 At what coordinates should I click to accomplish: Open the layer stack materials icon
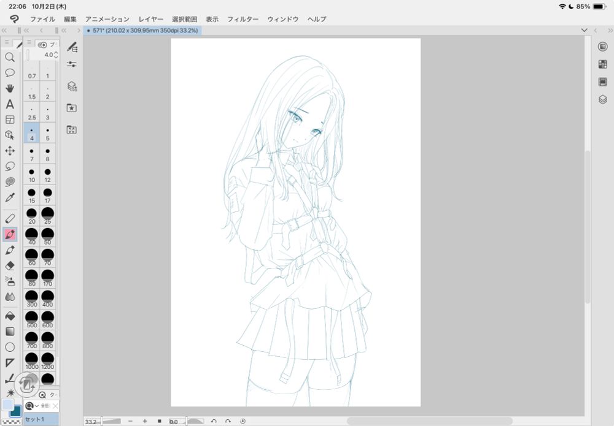pos(72,86)
